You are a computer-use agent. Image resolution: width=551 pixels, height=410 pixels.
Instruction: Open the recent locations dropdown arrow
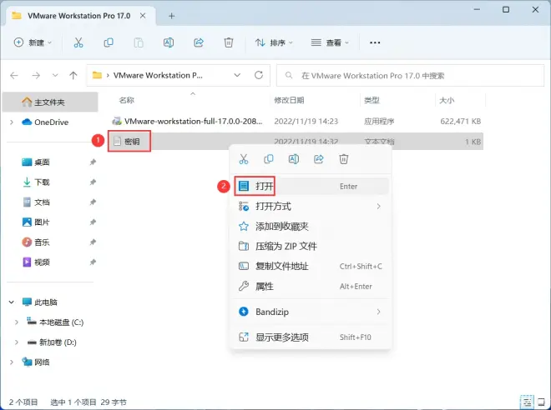[x=55, y=75]
